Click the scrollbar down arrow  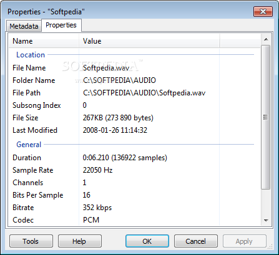266,220
